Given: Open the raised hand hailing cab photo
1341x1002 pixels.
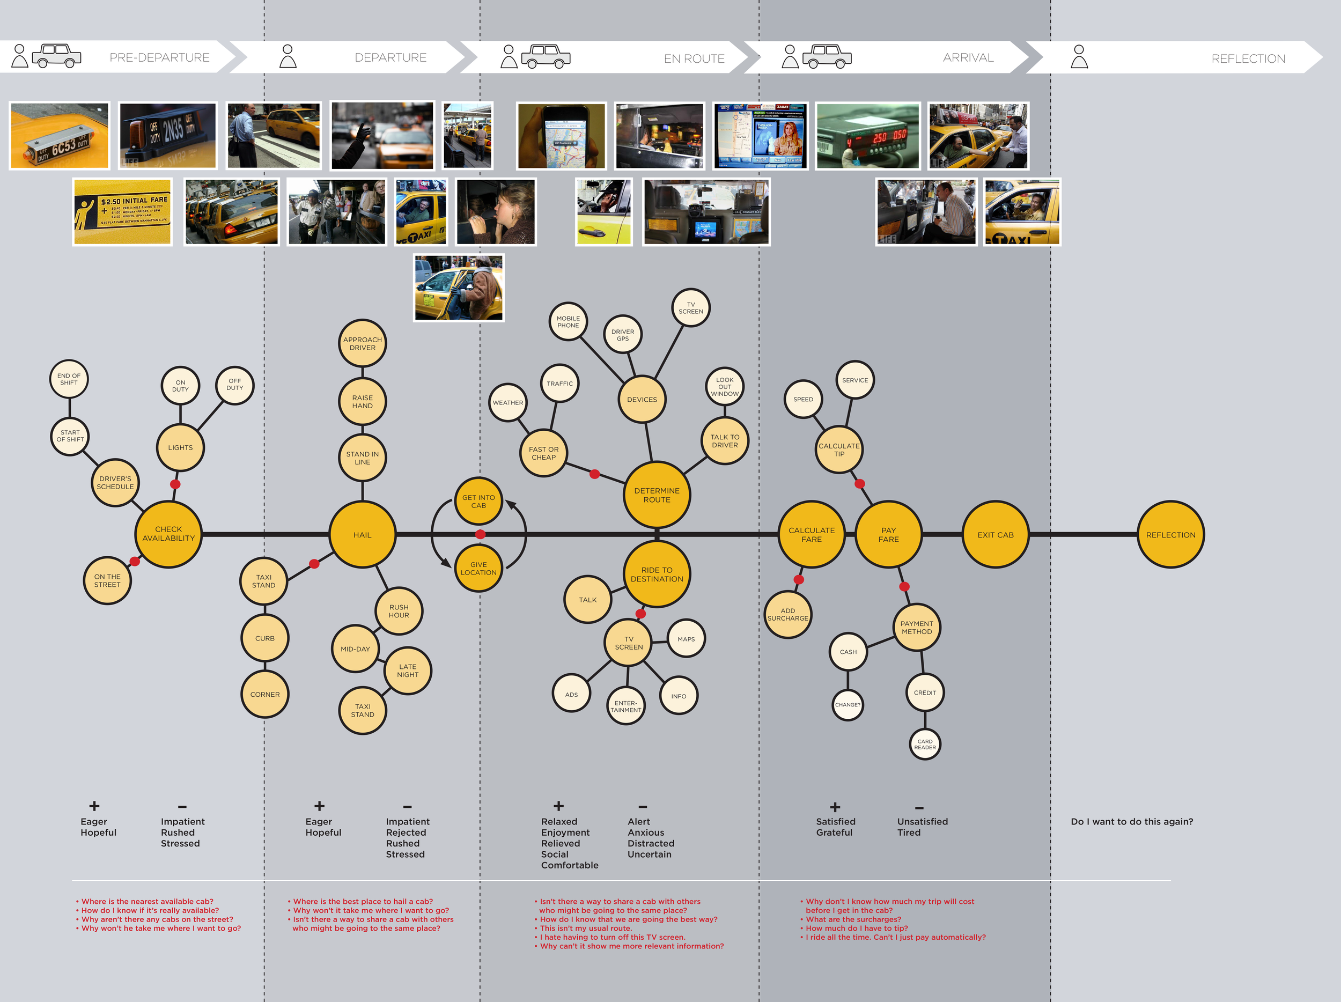Looking at the screenshot, I should 382,135.
